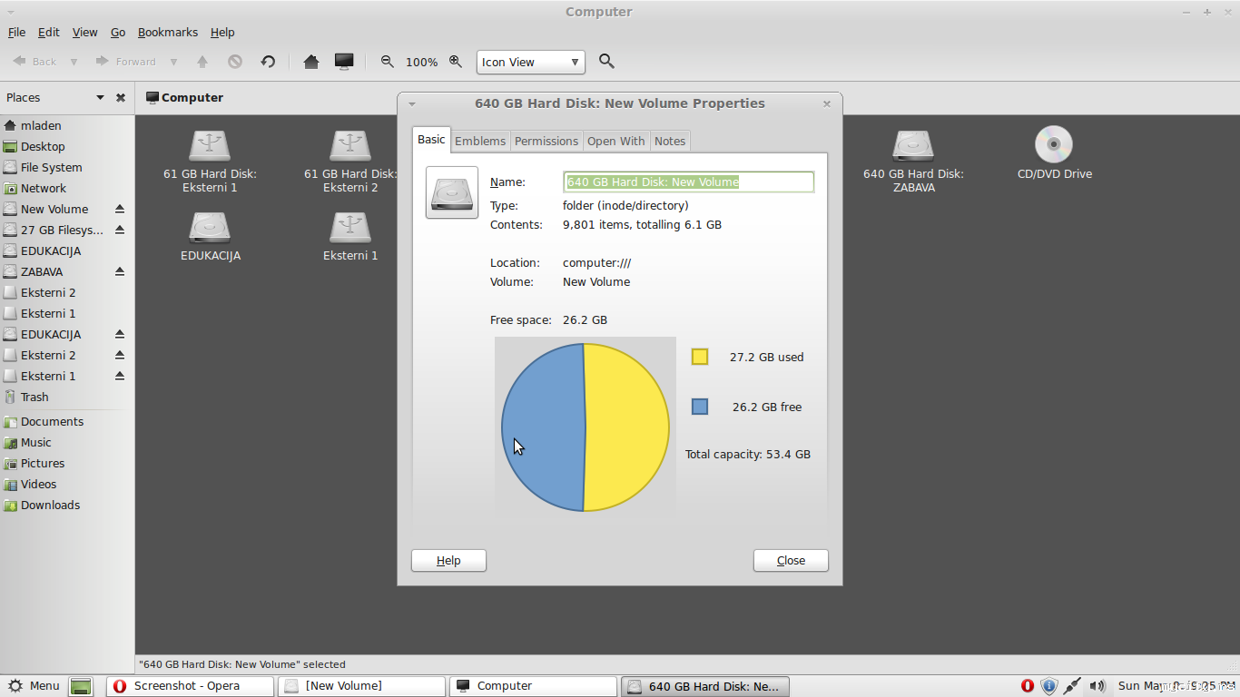Open the Mint Menu button
The image size is (1240, 697).
click(x=34, y=686)
